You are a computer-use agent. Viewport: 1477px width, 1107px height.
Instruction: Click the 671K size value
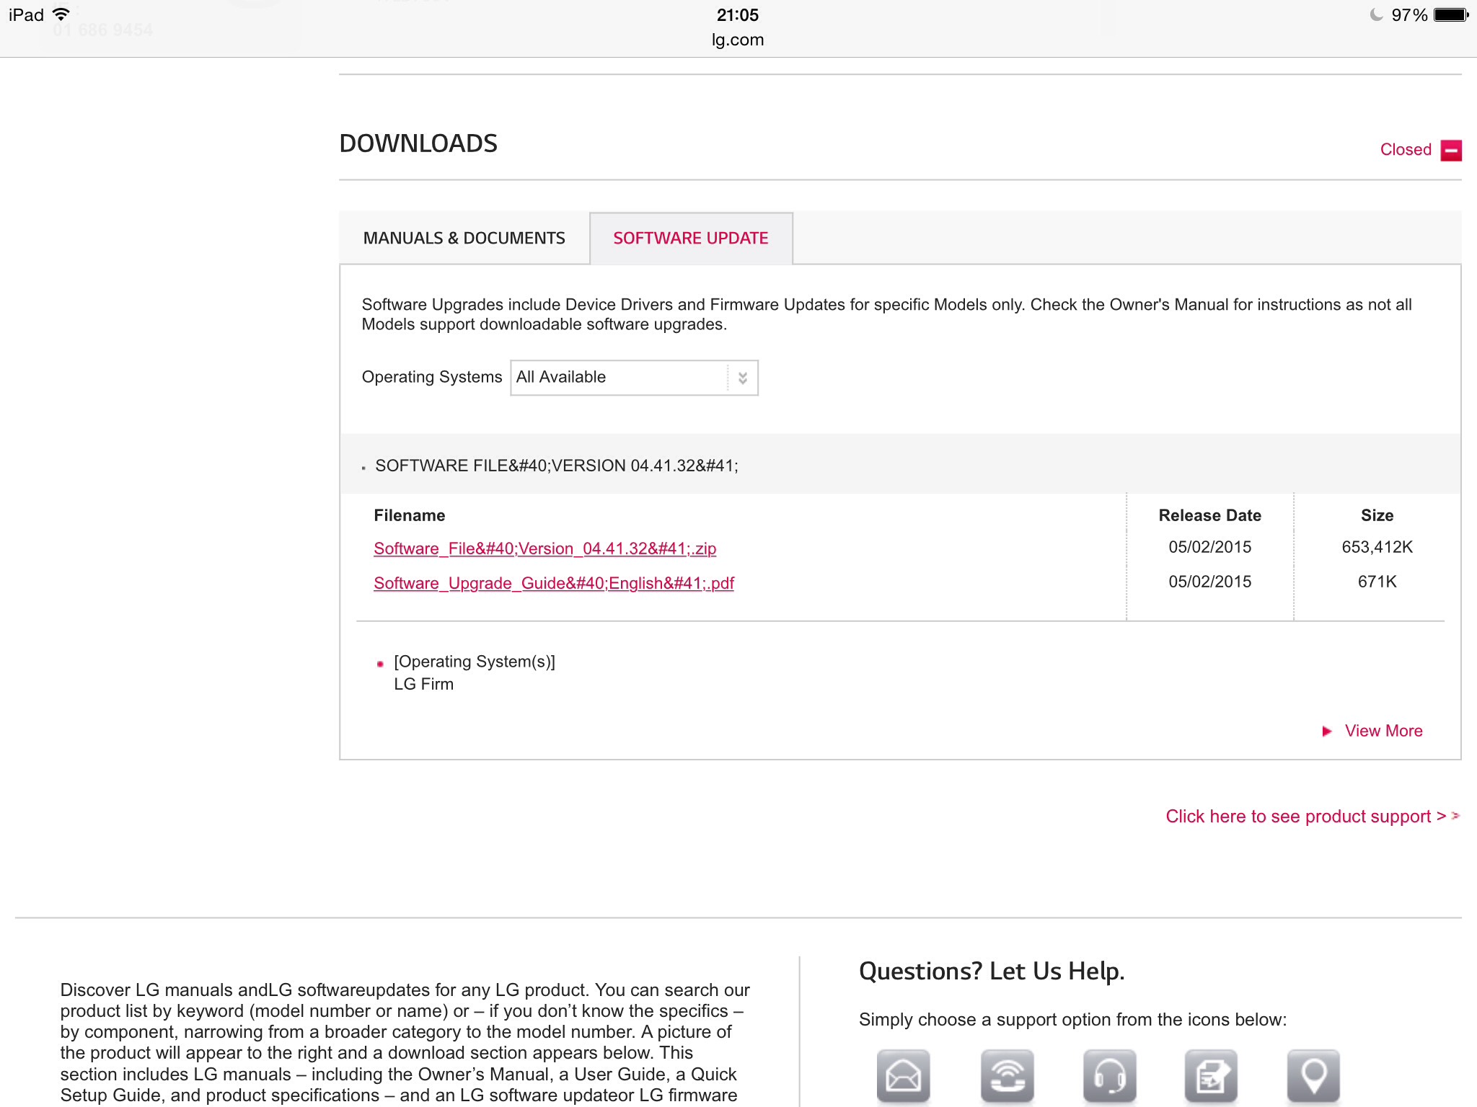pos(1377,582)
